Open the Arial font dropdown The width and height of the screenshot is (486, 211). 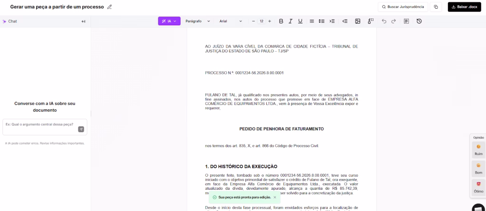point(231,21)
